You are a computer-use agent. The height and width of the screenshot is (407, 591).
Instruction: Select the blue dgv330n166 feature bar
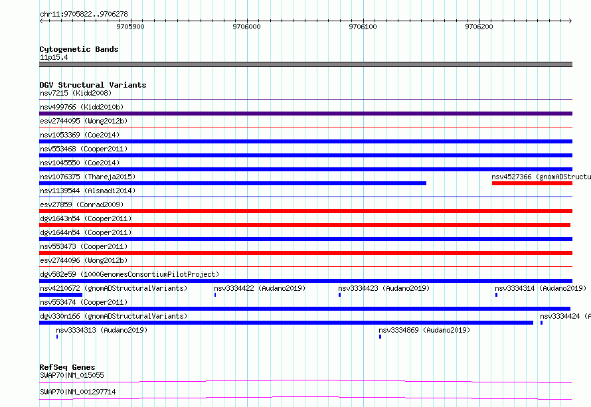[286, 323]
